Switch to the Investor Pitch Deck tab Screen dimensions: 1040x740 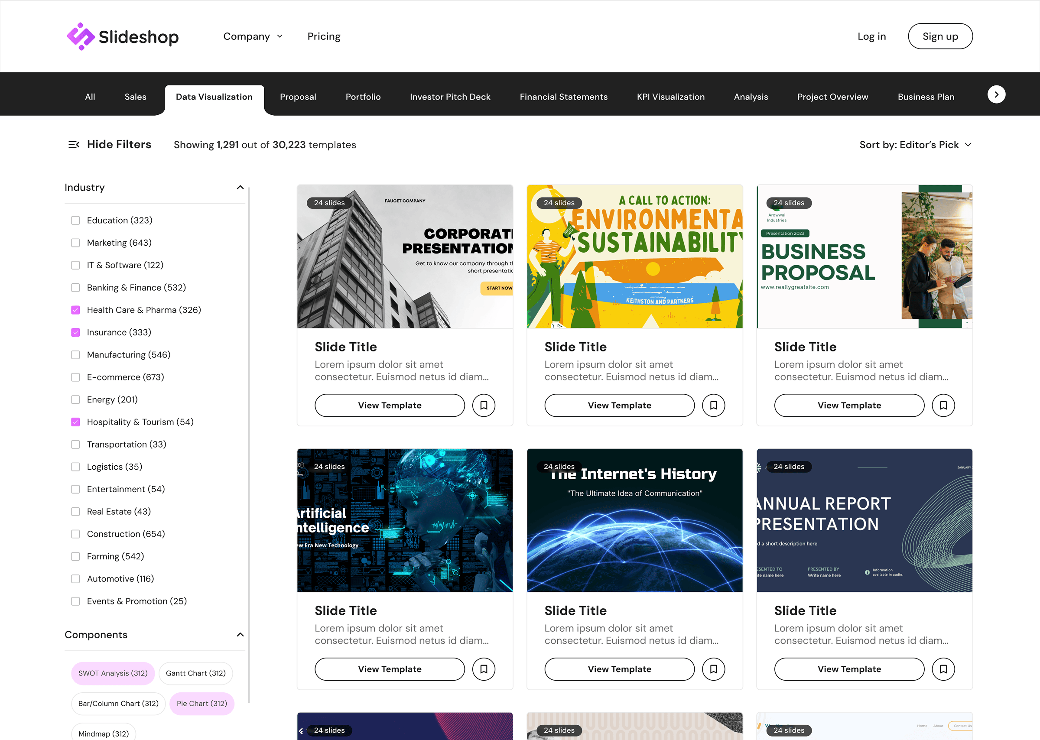tap(450, 97)
